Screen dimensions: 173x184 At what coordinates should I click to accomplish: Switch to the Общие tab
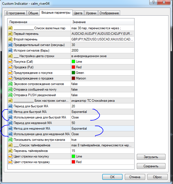coord(33,13)
